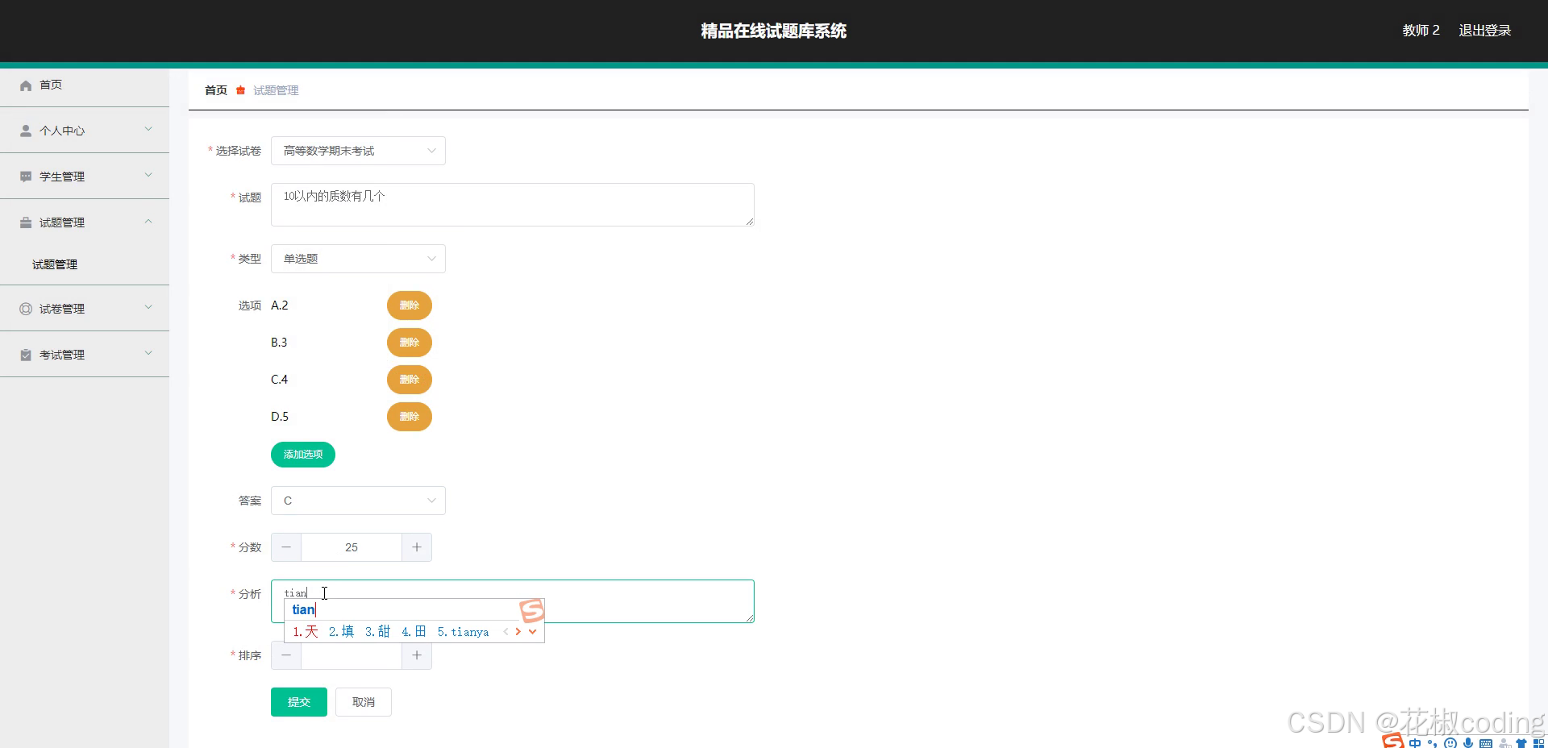Click the 试卷管理 sidebar icon
Viewport: 1548px width, 748px height.
26,309
